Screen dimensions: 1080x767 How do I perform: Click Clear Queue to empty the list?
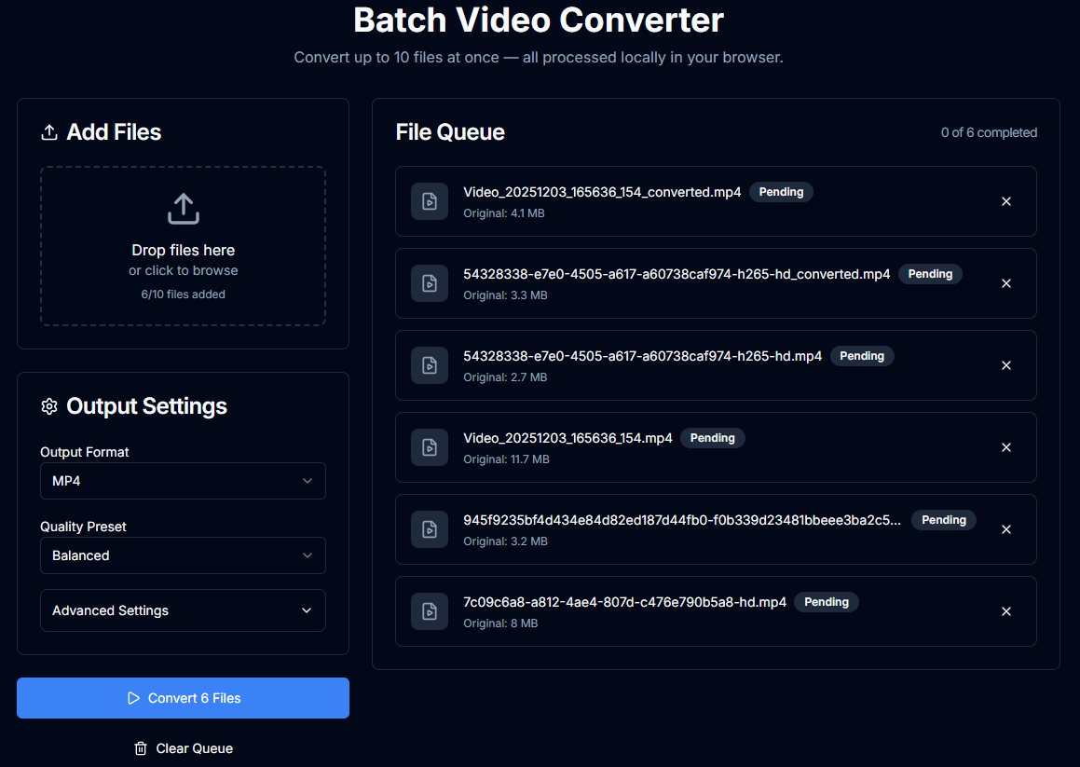[183, 748]
